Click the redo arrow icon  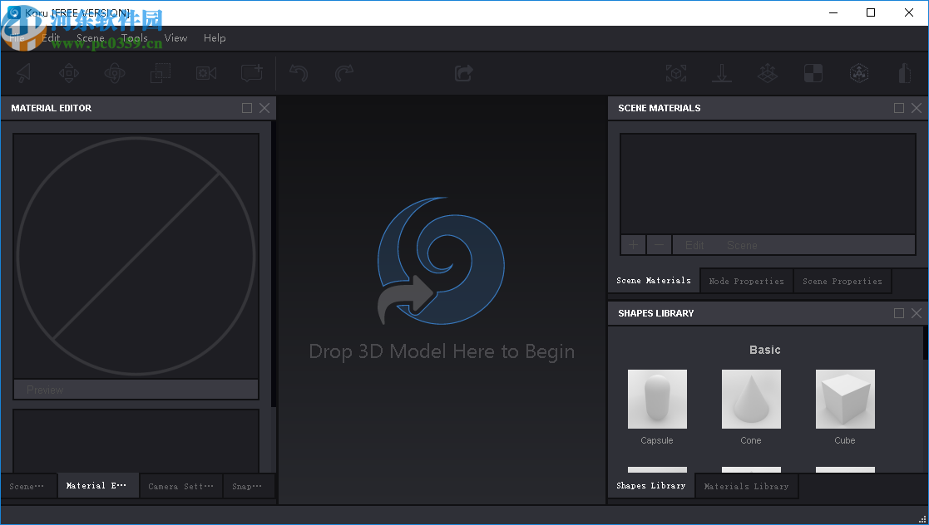[x=343, y=73]
